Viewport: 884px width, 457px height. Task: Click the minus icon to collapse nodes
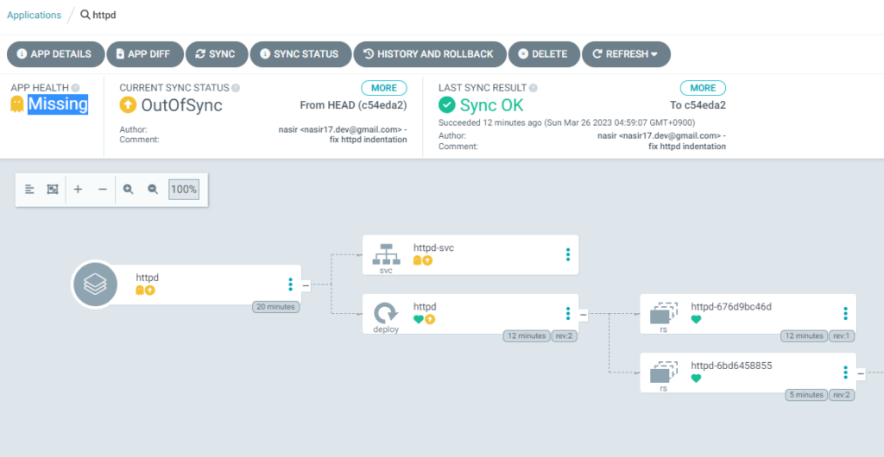103,190
